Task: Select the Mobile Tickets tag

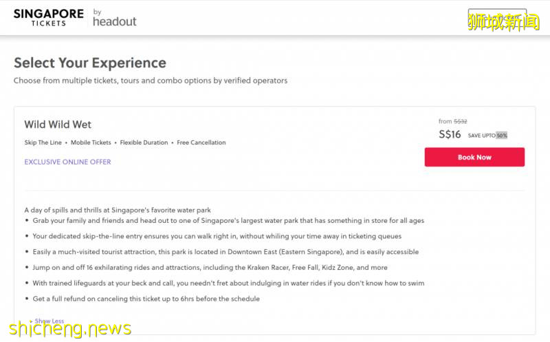Action: tap(91, 142)
